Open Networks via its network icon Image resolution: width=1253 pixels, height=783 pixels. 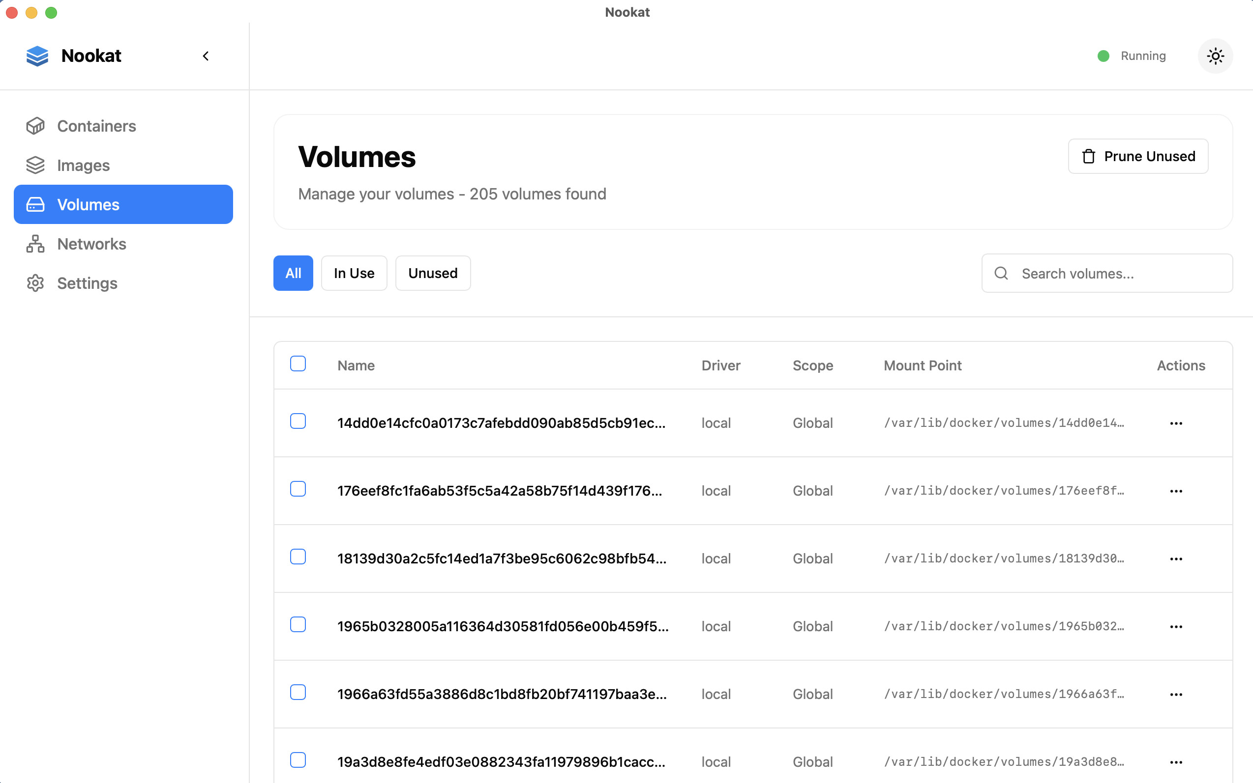35,244
